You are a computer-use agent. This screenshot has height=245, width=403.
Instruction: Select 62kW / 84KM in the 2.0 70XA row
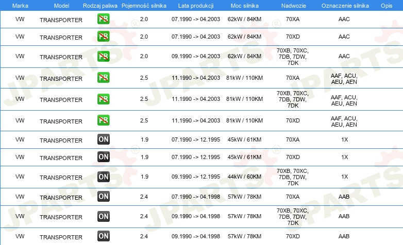pos(244,19)
